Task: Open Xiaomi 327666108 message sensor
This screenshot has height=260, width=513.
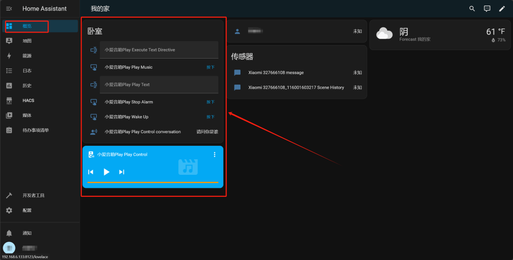Action: [276, 73]
